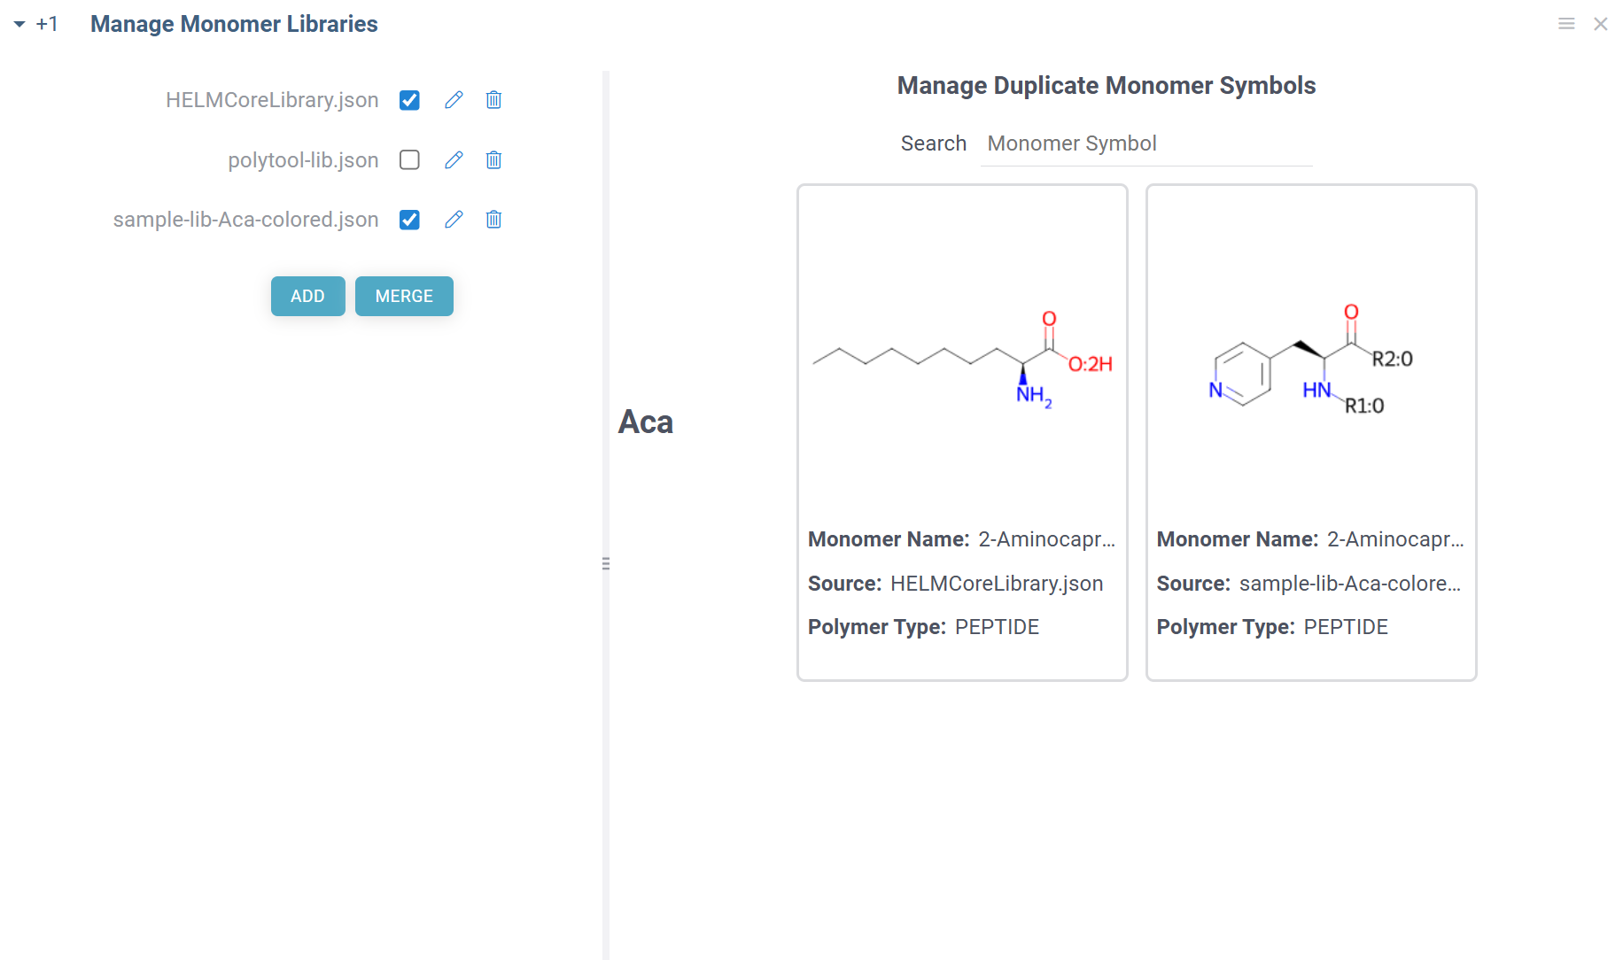Close the Manage Monomer Libraries panel
Image resolution: width=1623 pixels, height=960 pixels.
[1601, 23]
